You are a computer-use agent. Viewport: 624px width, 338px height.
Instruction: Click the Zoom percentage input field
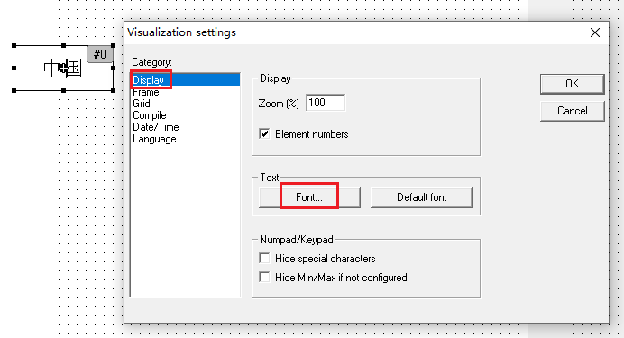point(326,103)
